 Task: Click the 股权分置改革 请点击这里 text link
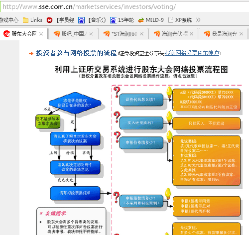click(138, 76)
